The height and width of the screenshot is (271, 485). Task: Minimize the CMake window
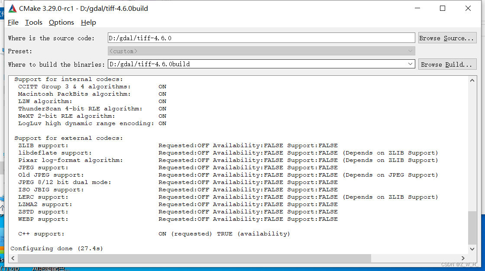coord(417,8)
